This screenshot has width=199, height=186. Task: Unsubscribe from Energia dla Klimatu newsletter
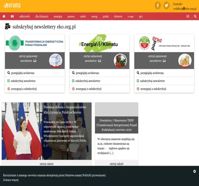99,89
